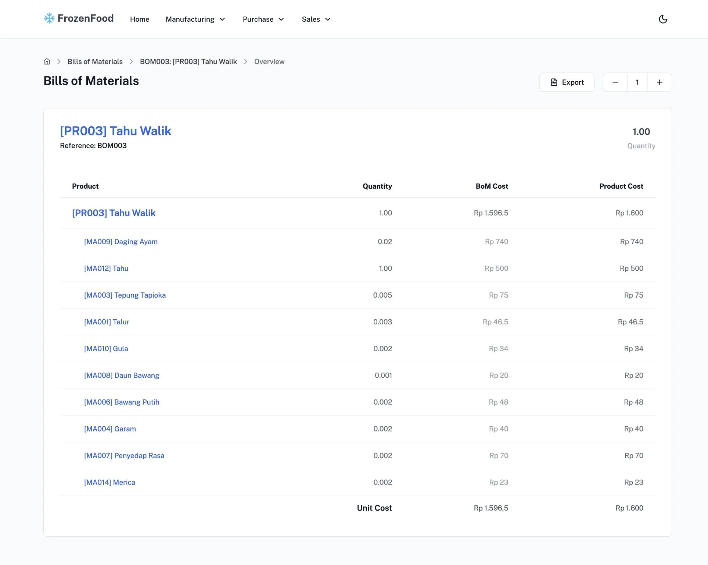Click Telur BoM cost Rp 46,5

coord(495,322)
